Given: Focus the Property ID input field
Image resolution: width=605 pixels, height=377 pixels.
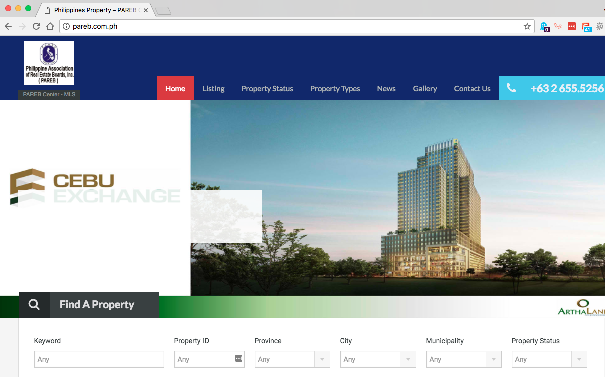Looking at the screenshot, I should coord(210,359).
